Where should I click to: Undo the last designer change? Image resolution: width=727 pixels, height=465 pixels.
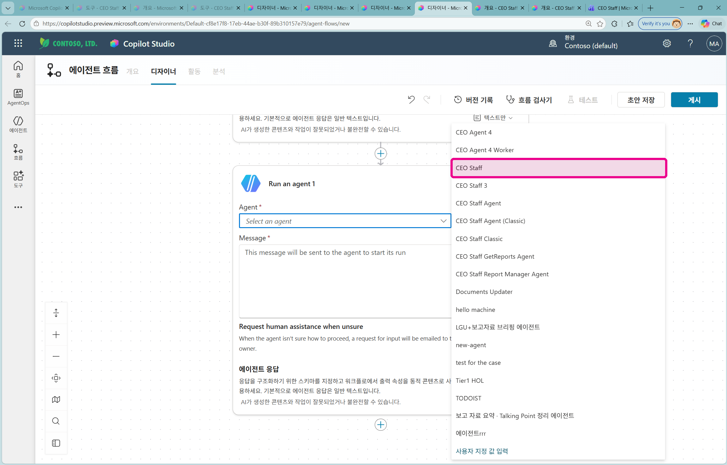click(x=411, y=100)
